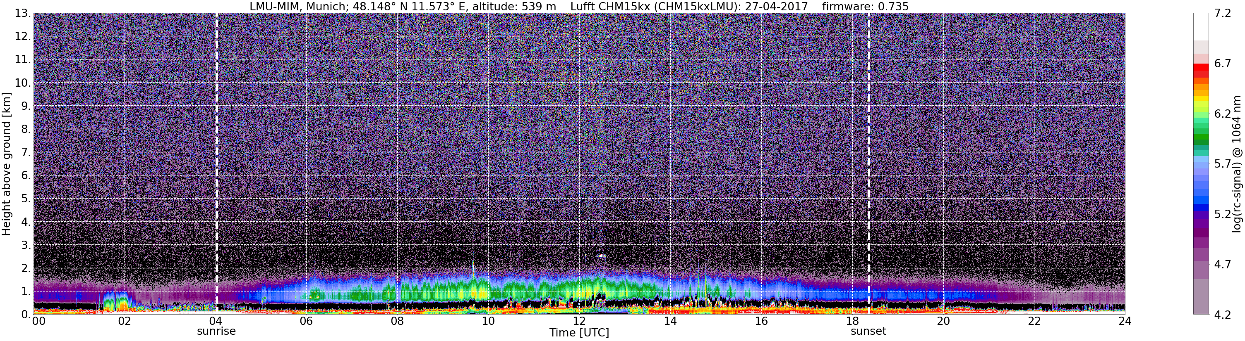Click the height axis tick label 8.
Viewport: 1245px width, 341px height.
(26, 129)
